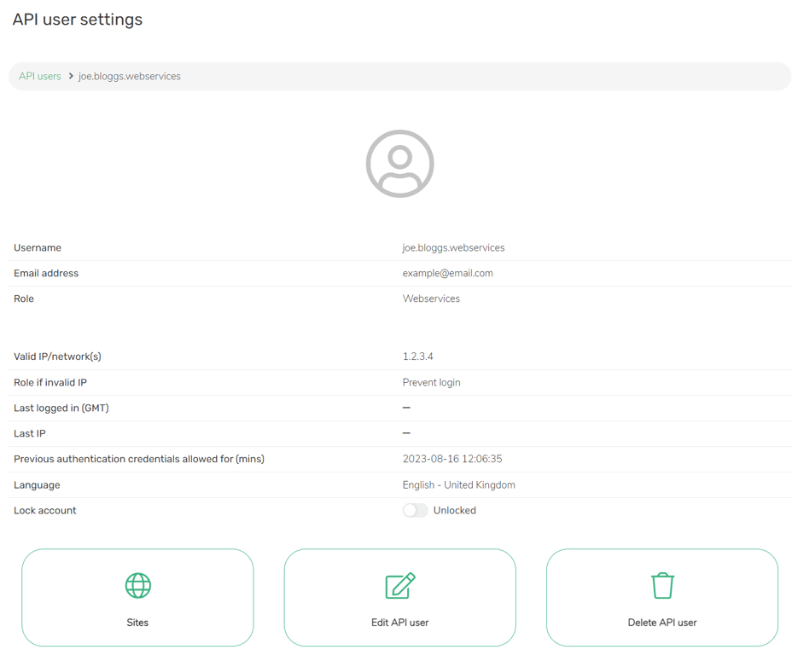
Task: Click the trash bin delete icon
Action: (x=662, y=585)
